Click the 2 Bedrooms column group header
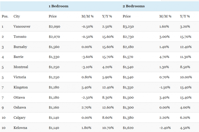This screenshot has height=132, width=199. point(134,6)
